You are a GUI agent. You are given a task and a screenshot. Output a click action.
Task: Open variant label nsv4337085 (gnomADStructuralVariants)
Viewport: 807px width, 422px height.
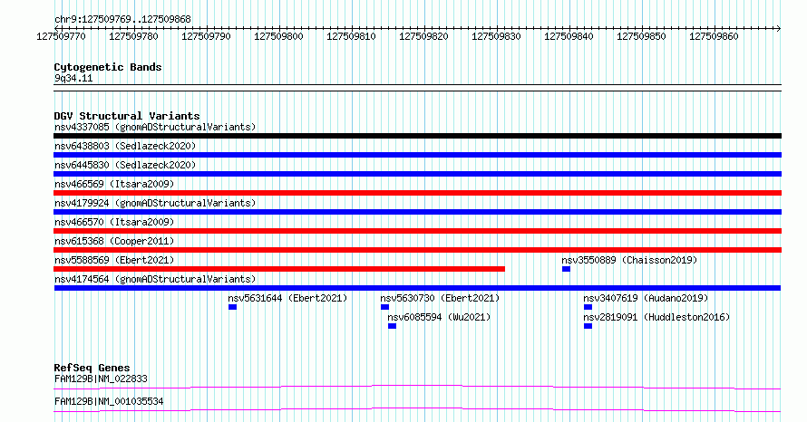pyautogui.click(x=155, y=127)
